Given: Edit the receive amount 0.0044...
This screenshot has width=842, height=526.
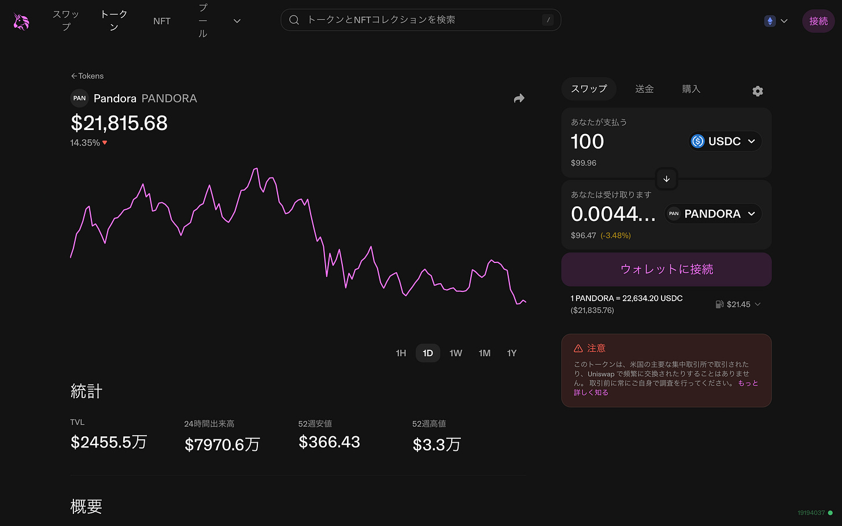Looking at the screenshot, I should tap(614, 214).
